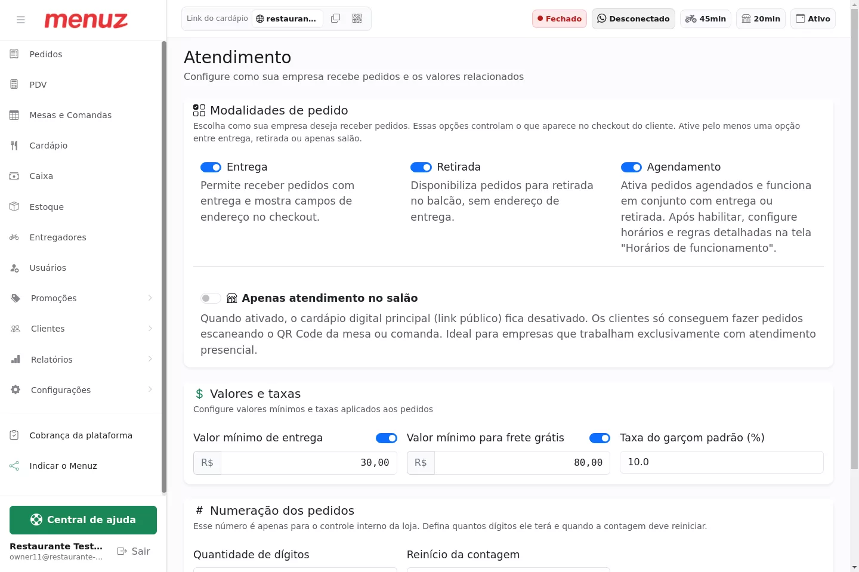Copy the cardápio link

tap(336, 18)
